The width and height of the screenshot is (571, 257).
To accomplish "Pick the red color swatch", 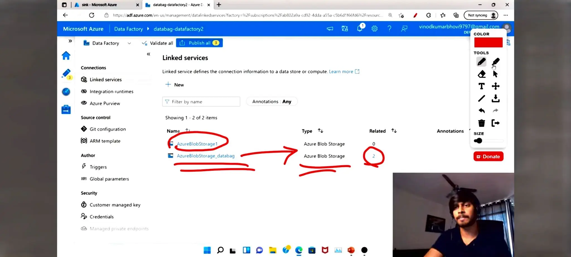I will pos(488,43).
